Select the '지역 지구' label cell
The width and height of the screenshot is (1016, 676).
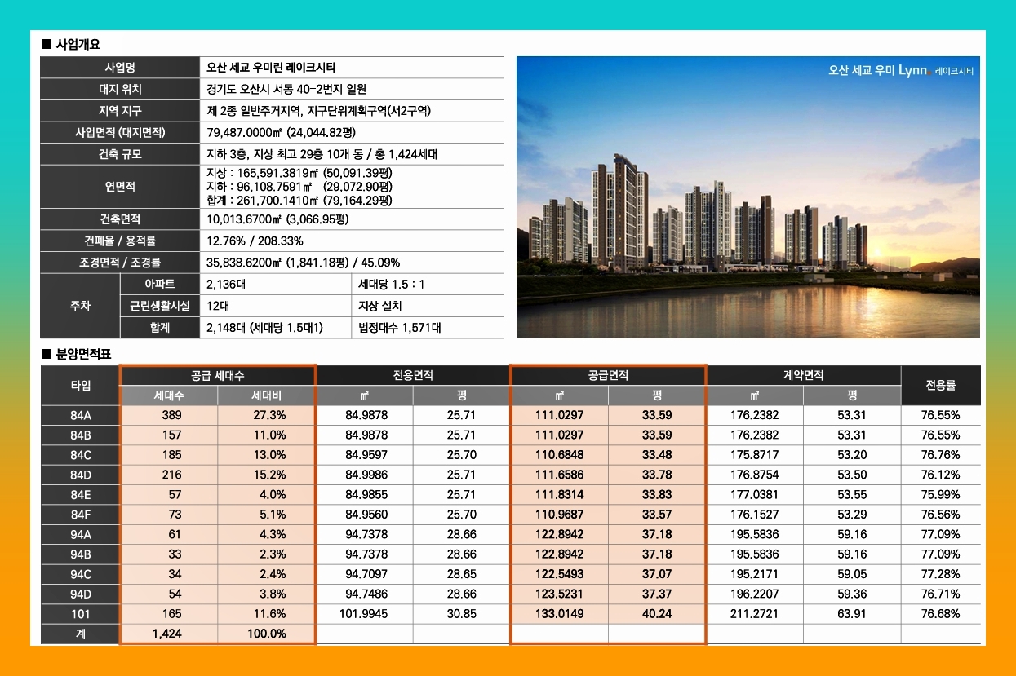pos(120,111)
